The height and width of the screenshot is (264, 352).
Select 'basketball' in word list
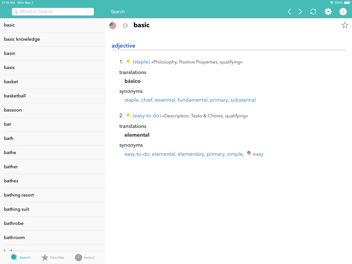53,96
